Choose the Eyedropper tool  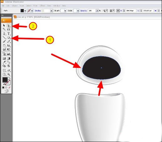click(x=4, y=62)
